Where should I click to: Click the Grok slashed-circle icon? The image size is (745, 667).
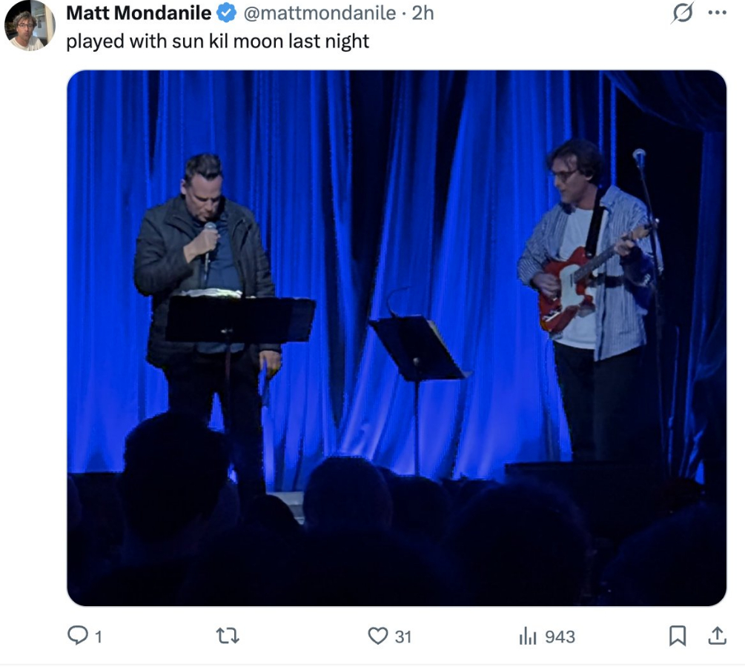click(x=681, y=14)
